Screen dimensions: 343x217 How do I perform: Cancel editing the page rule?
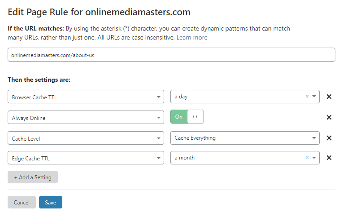pyautogui.click(x=22, y=202)
